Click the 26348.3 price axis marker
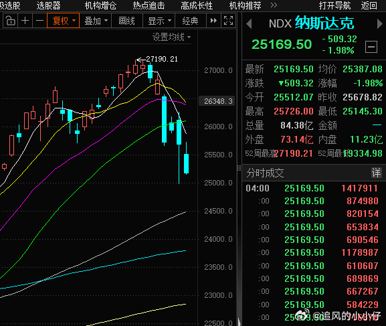Viewport: 386px width, 326px height. [x=217, y=101]
